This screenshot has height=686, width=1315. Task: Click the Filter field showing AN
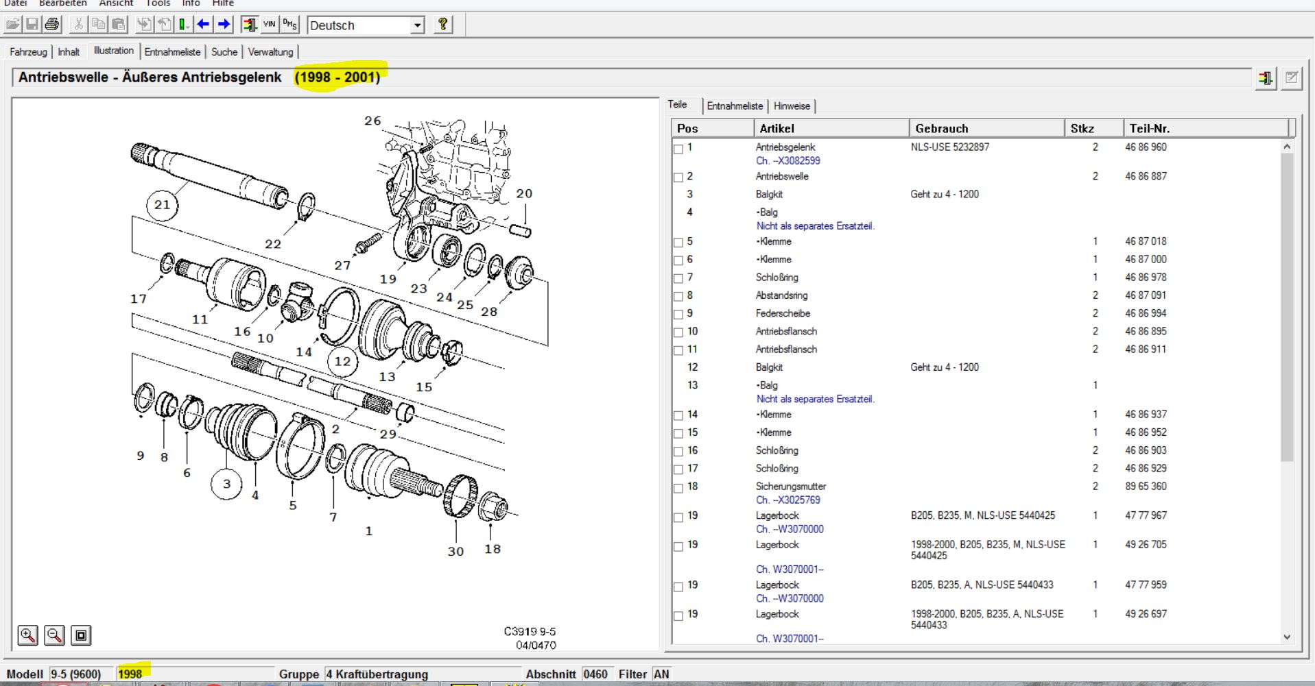(x=661, y=674)
